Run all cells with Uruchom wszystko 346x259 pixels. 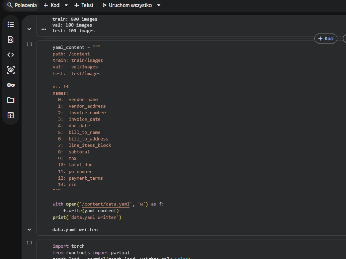(x=127, y=5)
